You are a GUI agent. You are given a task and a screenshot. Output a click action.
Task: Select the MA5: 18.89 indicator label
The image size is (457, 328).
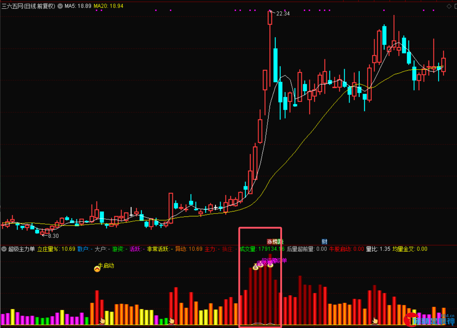[x=78, y=6]
